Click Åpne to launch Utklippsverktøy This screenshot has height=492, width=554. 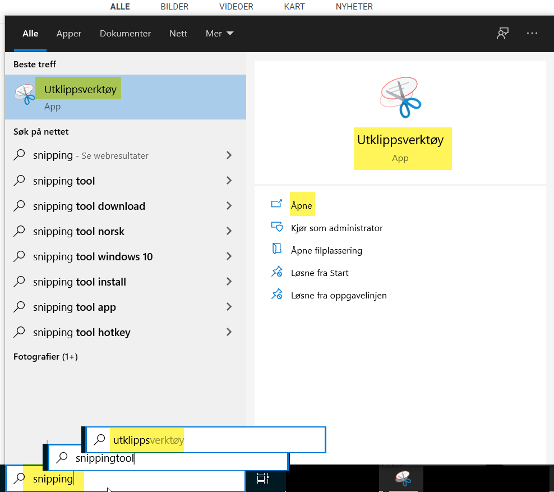point(301,205)
